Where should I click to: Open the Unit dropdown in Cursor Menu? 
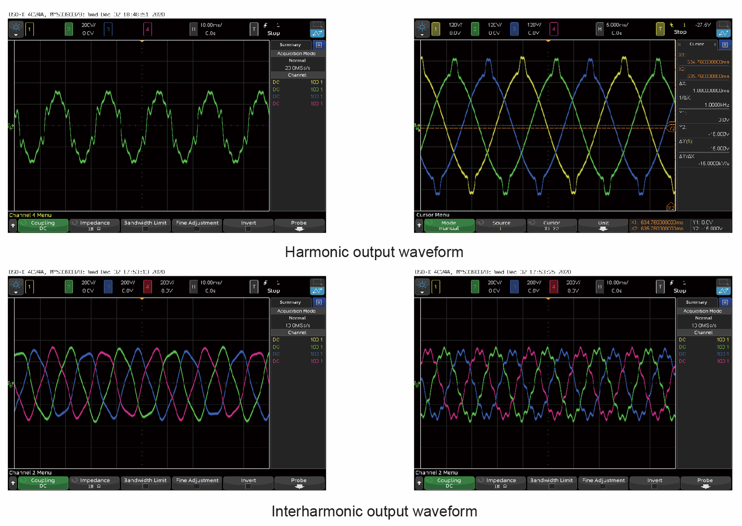(603, 226)
